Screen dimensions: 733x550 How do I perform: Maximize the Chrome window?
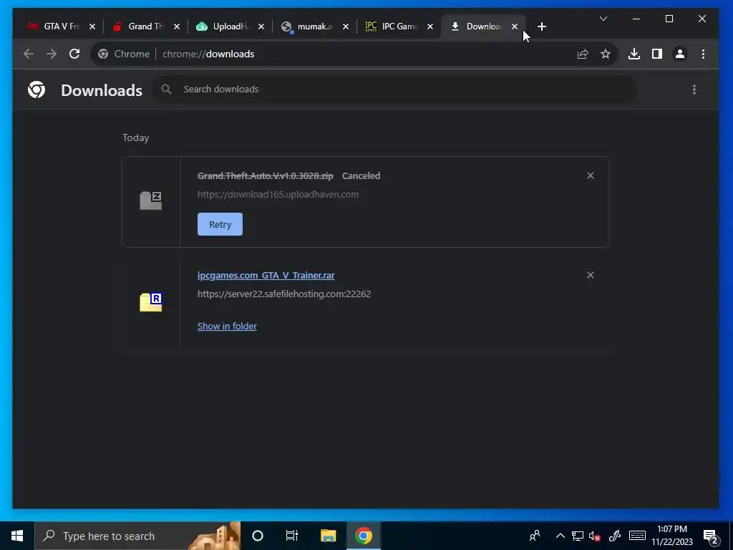669,19
